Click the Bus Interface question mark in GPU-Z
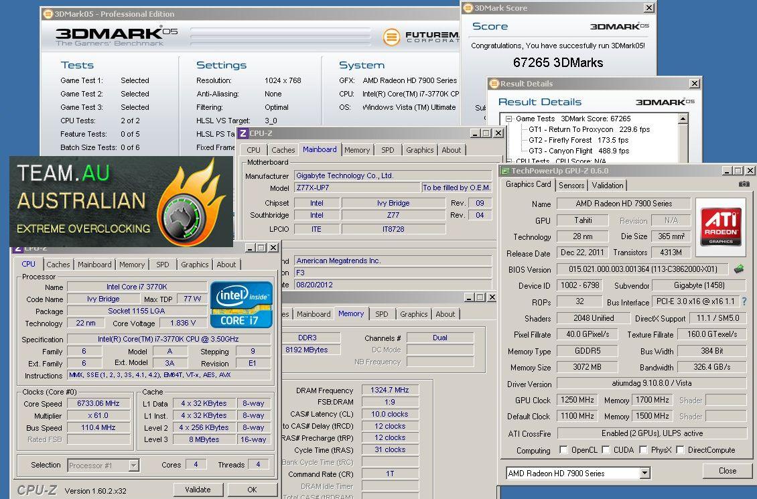The width and height of the screenshot is (757, 499). click(x=744, y=301)
